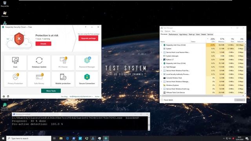Open the Safe Money tile
Image resolution: width=251 pixels, height=141 pixels.
(39, 79)
